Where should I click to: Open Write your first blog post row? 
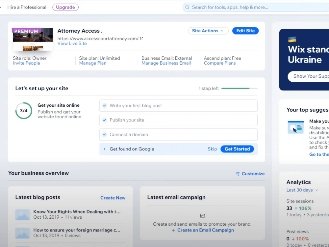178,105
